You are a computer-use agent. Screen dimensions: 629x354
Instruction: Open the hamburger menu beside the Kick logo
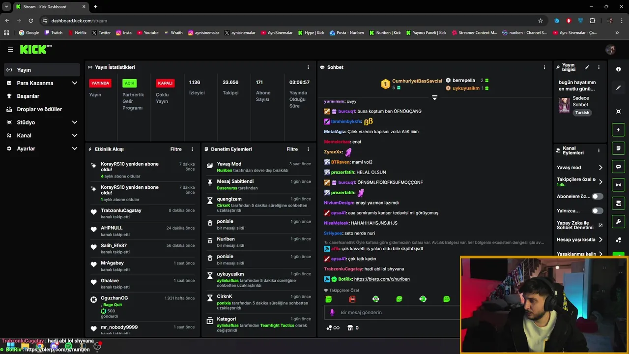[10, 50]
